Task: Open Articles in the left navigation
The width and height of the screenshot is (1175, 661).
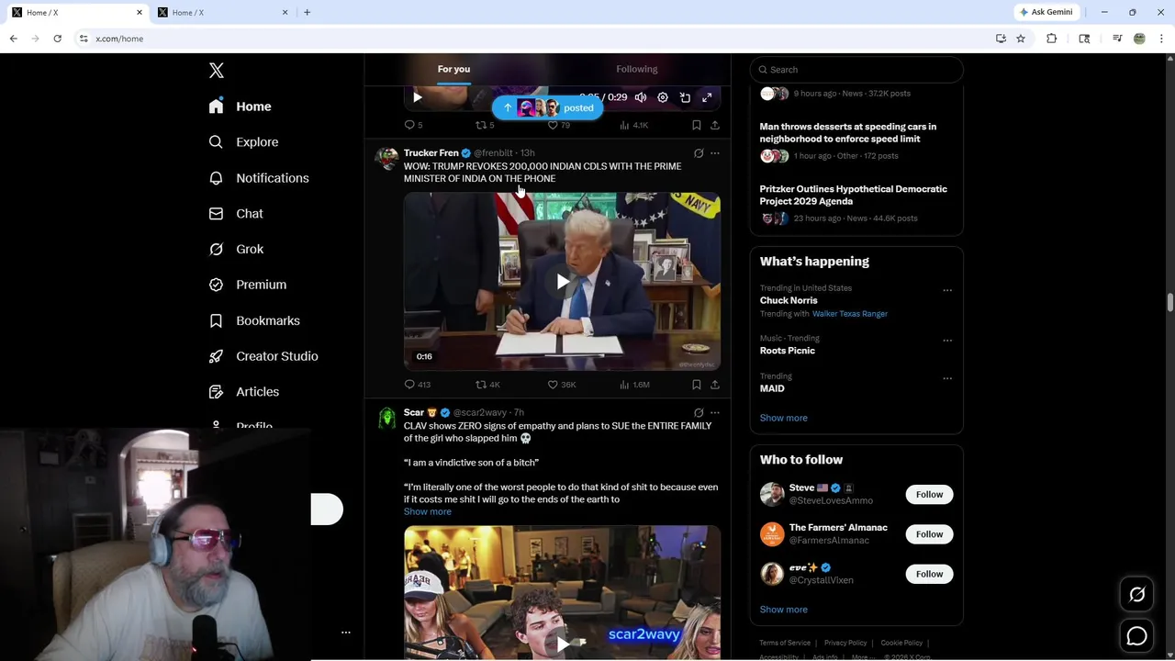Action: 244,392
